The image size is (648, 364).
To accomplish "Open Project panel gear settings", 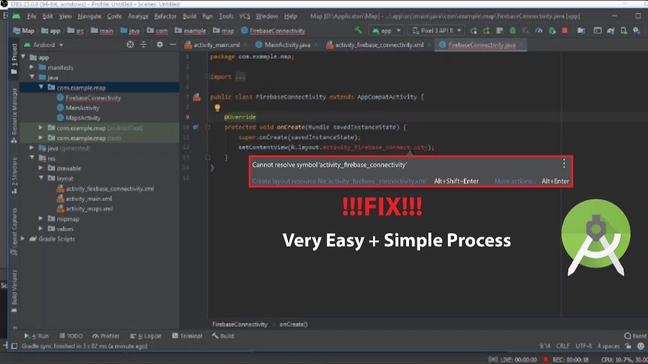I will point(159,44).
